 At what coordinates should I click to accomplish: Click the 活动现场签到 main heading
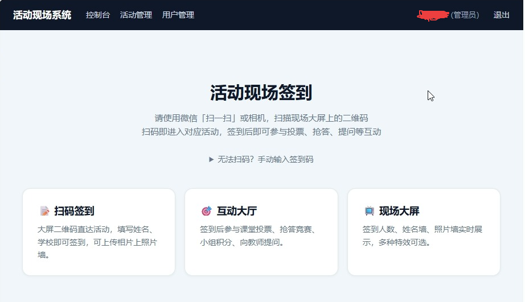[261, 93]
